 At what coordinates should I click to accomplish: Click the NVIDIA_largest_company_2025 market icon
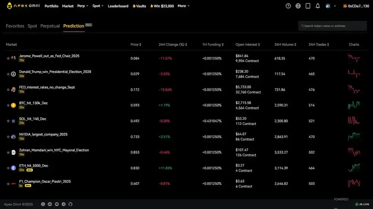[13, 136]
